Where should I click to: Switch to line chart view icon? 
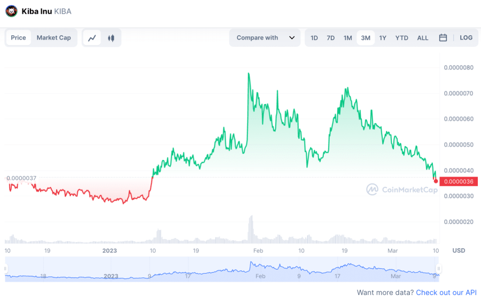(92, 38)
